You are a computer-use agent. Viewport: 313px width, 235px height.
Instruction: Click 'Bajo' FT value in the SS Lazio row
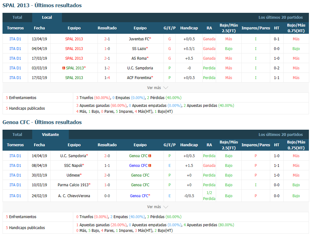coord(229,49)
